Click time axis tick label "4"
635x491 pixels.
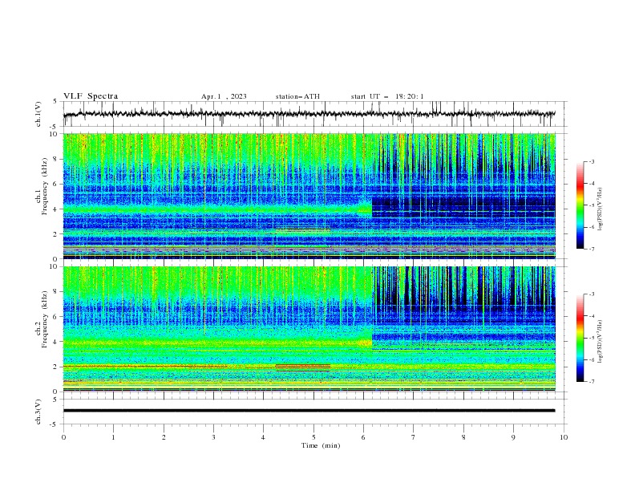pos(264,437)
